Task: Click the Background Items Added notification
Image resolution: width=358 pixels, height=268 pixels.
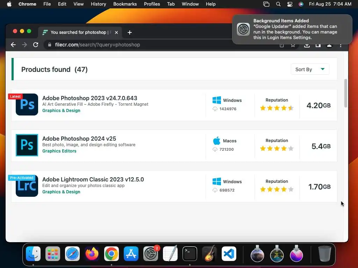Action: click(292, 29)
